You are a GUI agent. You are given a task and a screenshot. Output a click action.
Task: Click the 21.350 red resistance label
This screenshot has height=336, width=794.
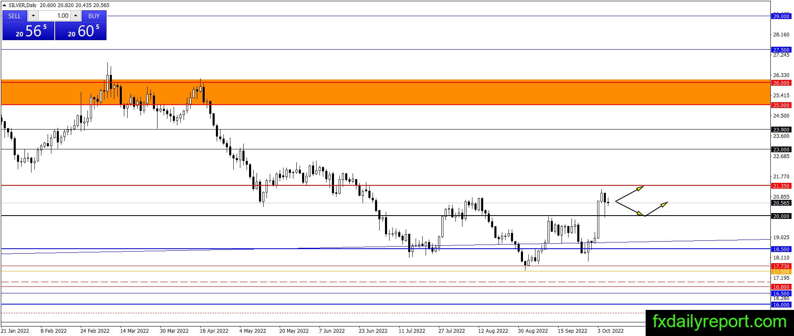click(781, 186)
